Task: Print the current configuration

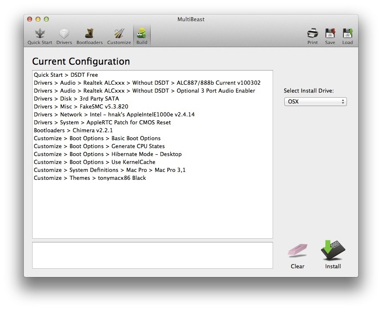Action: pos(313,36)
